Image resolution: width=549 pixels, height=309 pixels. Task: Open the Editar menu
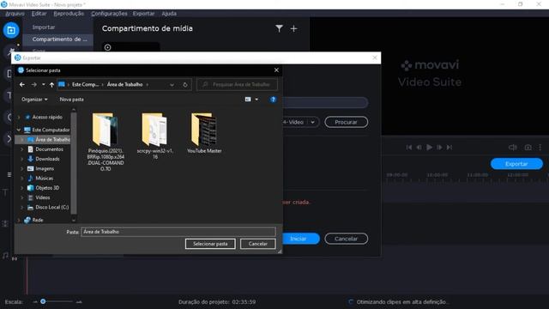click(x=39, y=14)
